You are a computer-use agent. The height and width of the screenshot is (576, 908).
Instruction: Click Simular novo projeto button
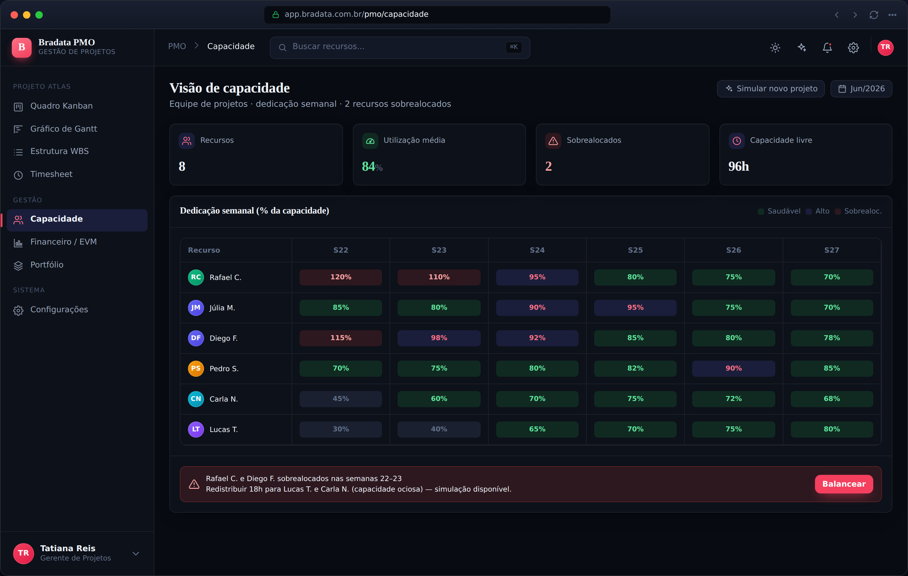tap(771, 89)
